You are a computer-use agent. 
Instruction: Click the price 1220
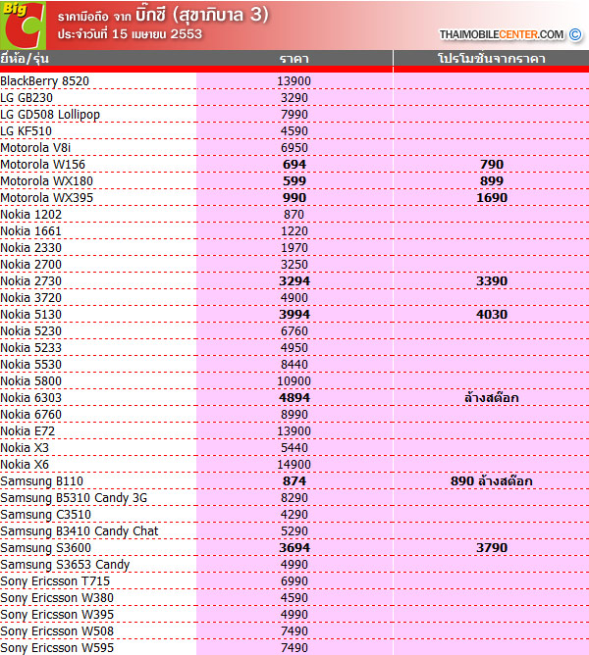point(294,231)
